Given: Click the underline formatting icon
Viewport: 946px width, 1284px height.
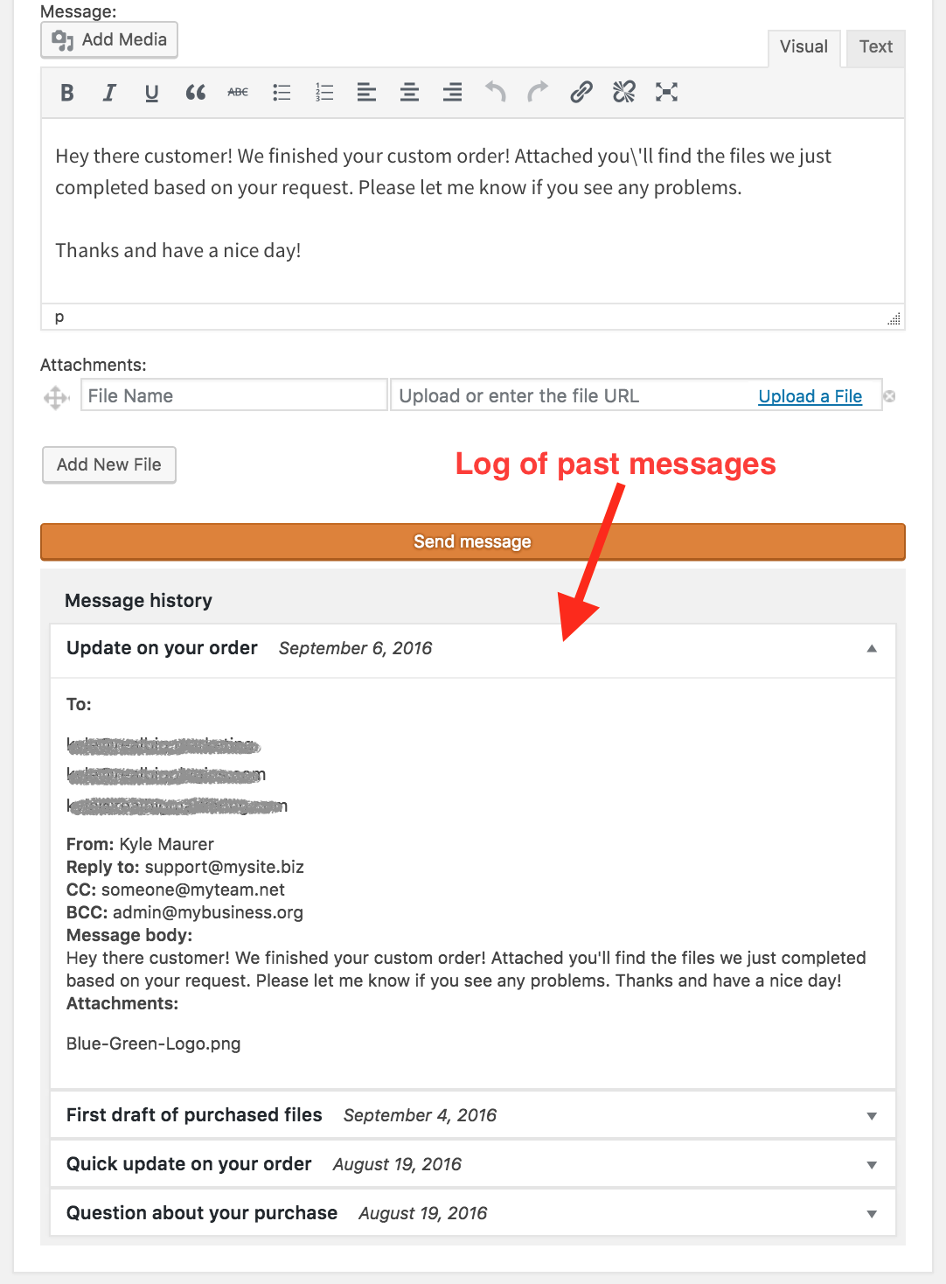Looking at the screenshot, I should tap(152, 93).
